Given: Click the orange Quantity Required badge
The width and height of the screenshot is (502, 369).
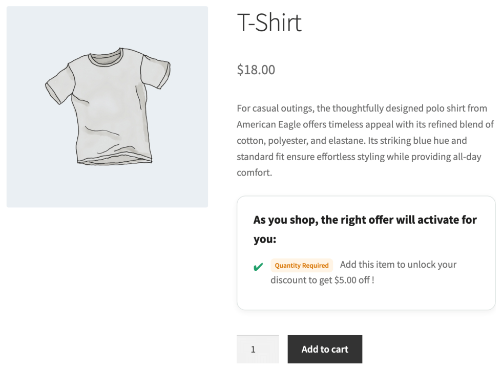Looking at the screenshot, I should pos(301,266).
